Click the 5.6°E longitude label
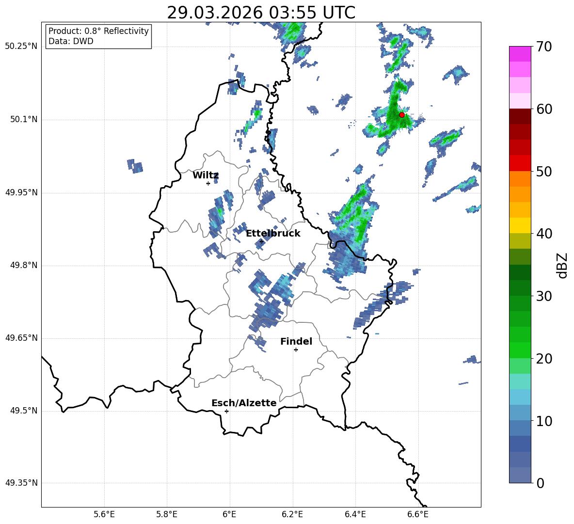This screenshot has height=524, width=574. coord(104,514)
